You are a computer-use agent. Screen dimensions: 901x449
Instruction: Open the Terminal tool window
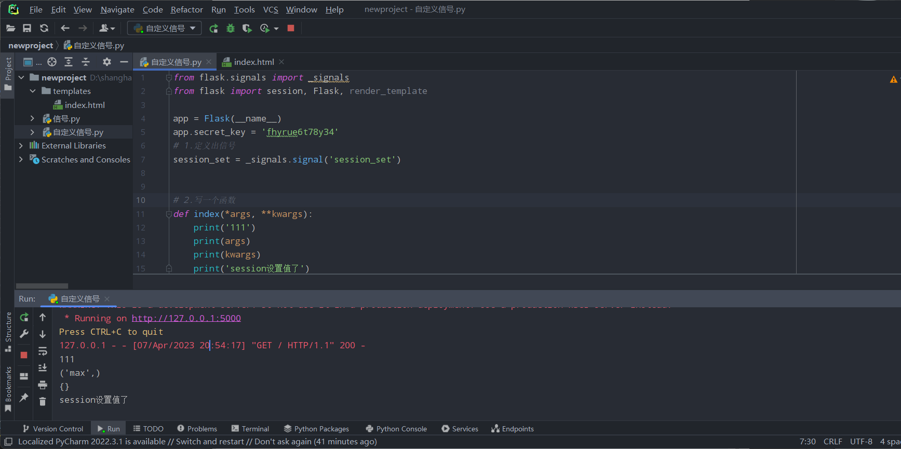click(x=250, y=429)
